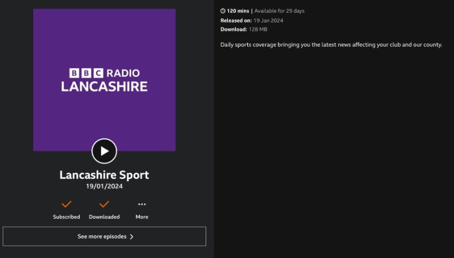Click the clock icon next to 120 mins
This screenshot has height=258, width=454.
click(223, 11)
